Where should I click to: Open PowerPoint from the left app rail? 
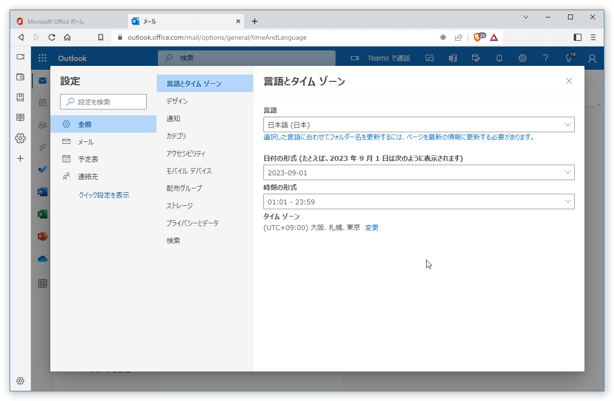click(x=43, y=236)
